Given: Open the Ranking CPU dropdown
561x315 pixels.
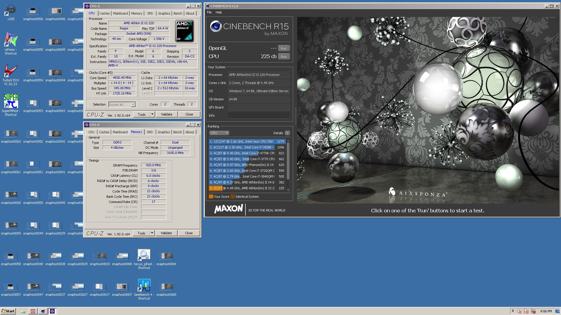Looking at the screenshot, I should pyautogui.click(x=219, y=133).
